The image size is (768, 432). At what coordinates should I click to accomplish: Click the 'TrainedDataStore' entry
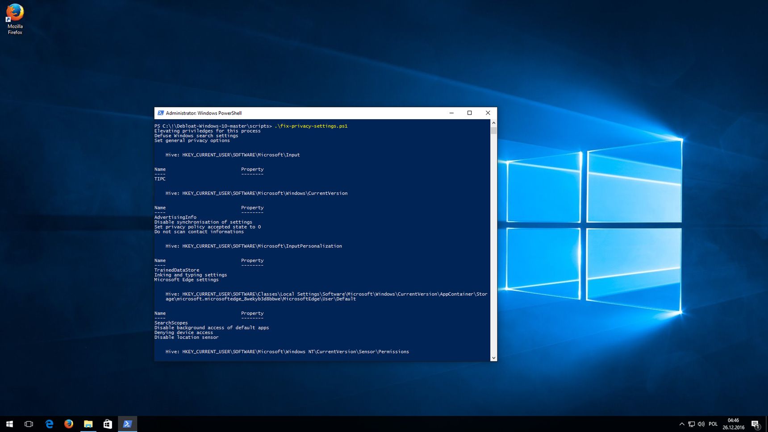click(177, 270)
